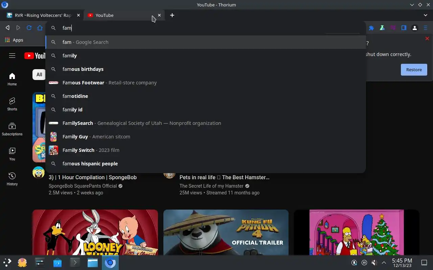The height and width of the screenshot is (270, 433).
Task: Open Shorts in the YouTube sidebar
Action: coord(12,104)
